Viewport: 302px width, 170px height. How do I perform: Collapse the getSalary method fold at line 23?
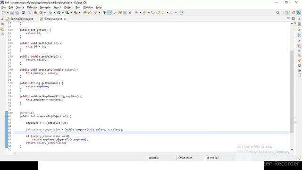pyautogui.click(x=12, y=57)
